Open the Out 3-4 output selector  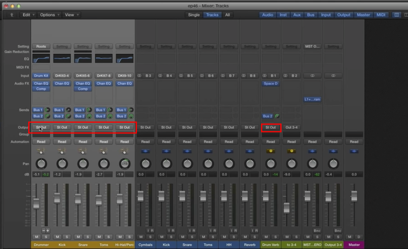pyautogui.click(x=291, y=127)
